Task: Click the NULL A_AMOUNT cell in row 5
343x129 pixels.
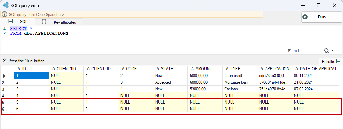Action: 205,102
